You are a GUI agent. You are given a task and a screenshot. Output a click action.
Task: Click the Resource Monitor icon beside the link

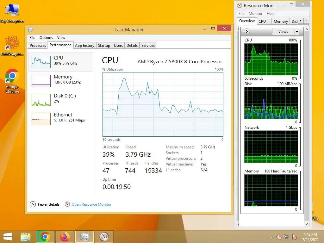click(67, 204)
